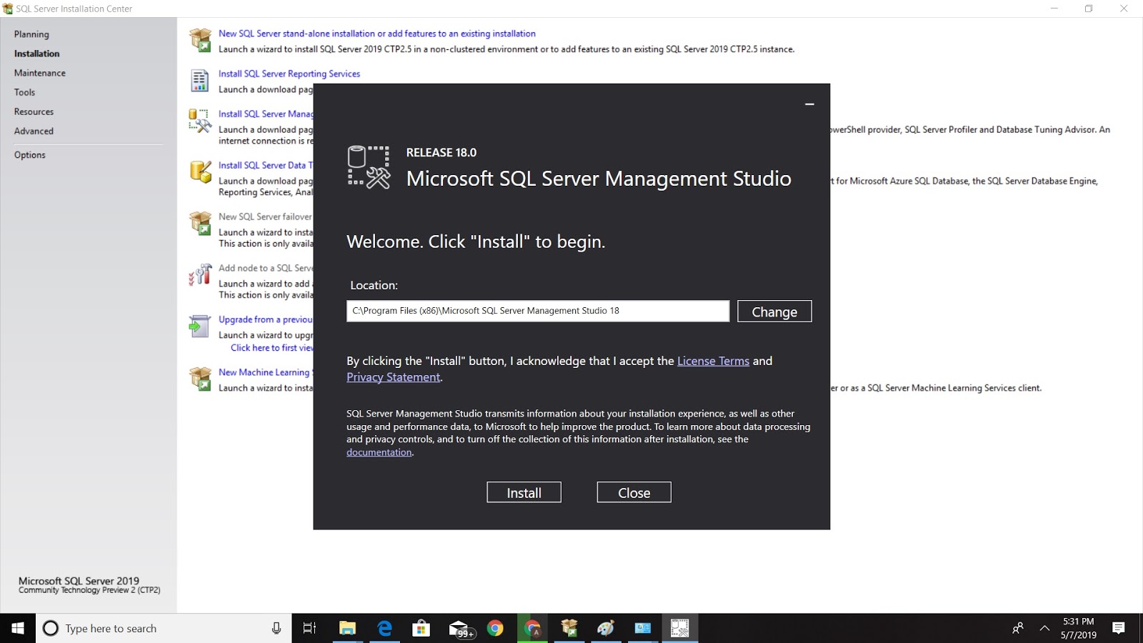Click Add node to a SQL Server text
Viewport: 1143px width, 643px height.
266,268
